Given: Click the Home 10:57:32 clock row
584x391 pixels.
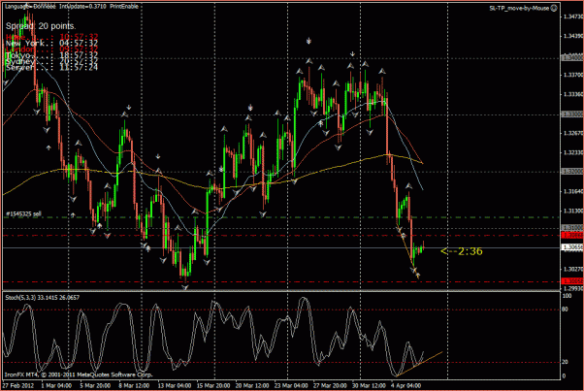Looking at the screenshot, I should coord(51,37).
